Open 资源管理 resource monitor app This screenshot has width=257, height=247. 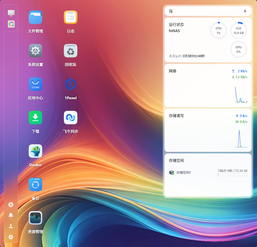[35, 218]
